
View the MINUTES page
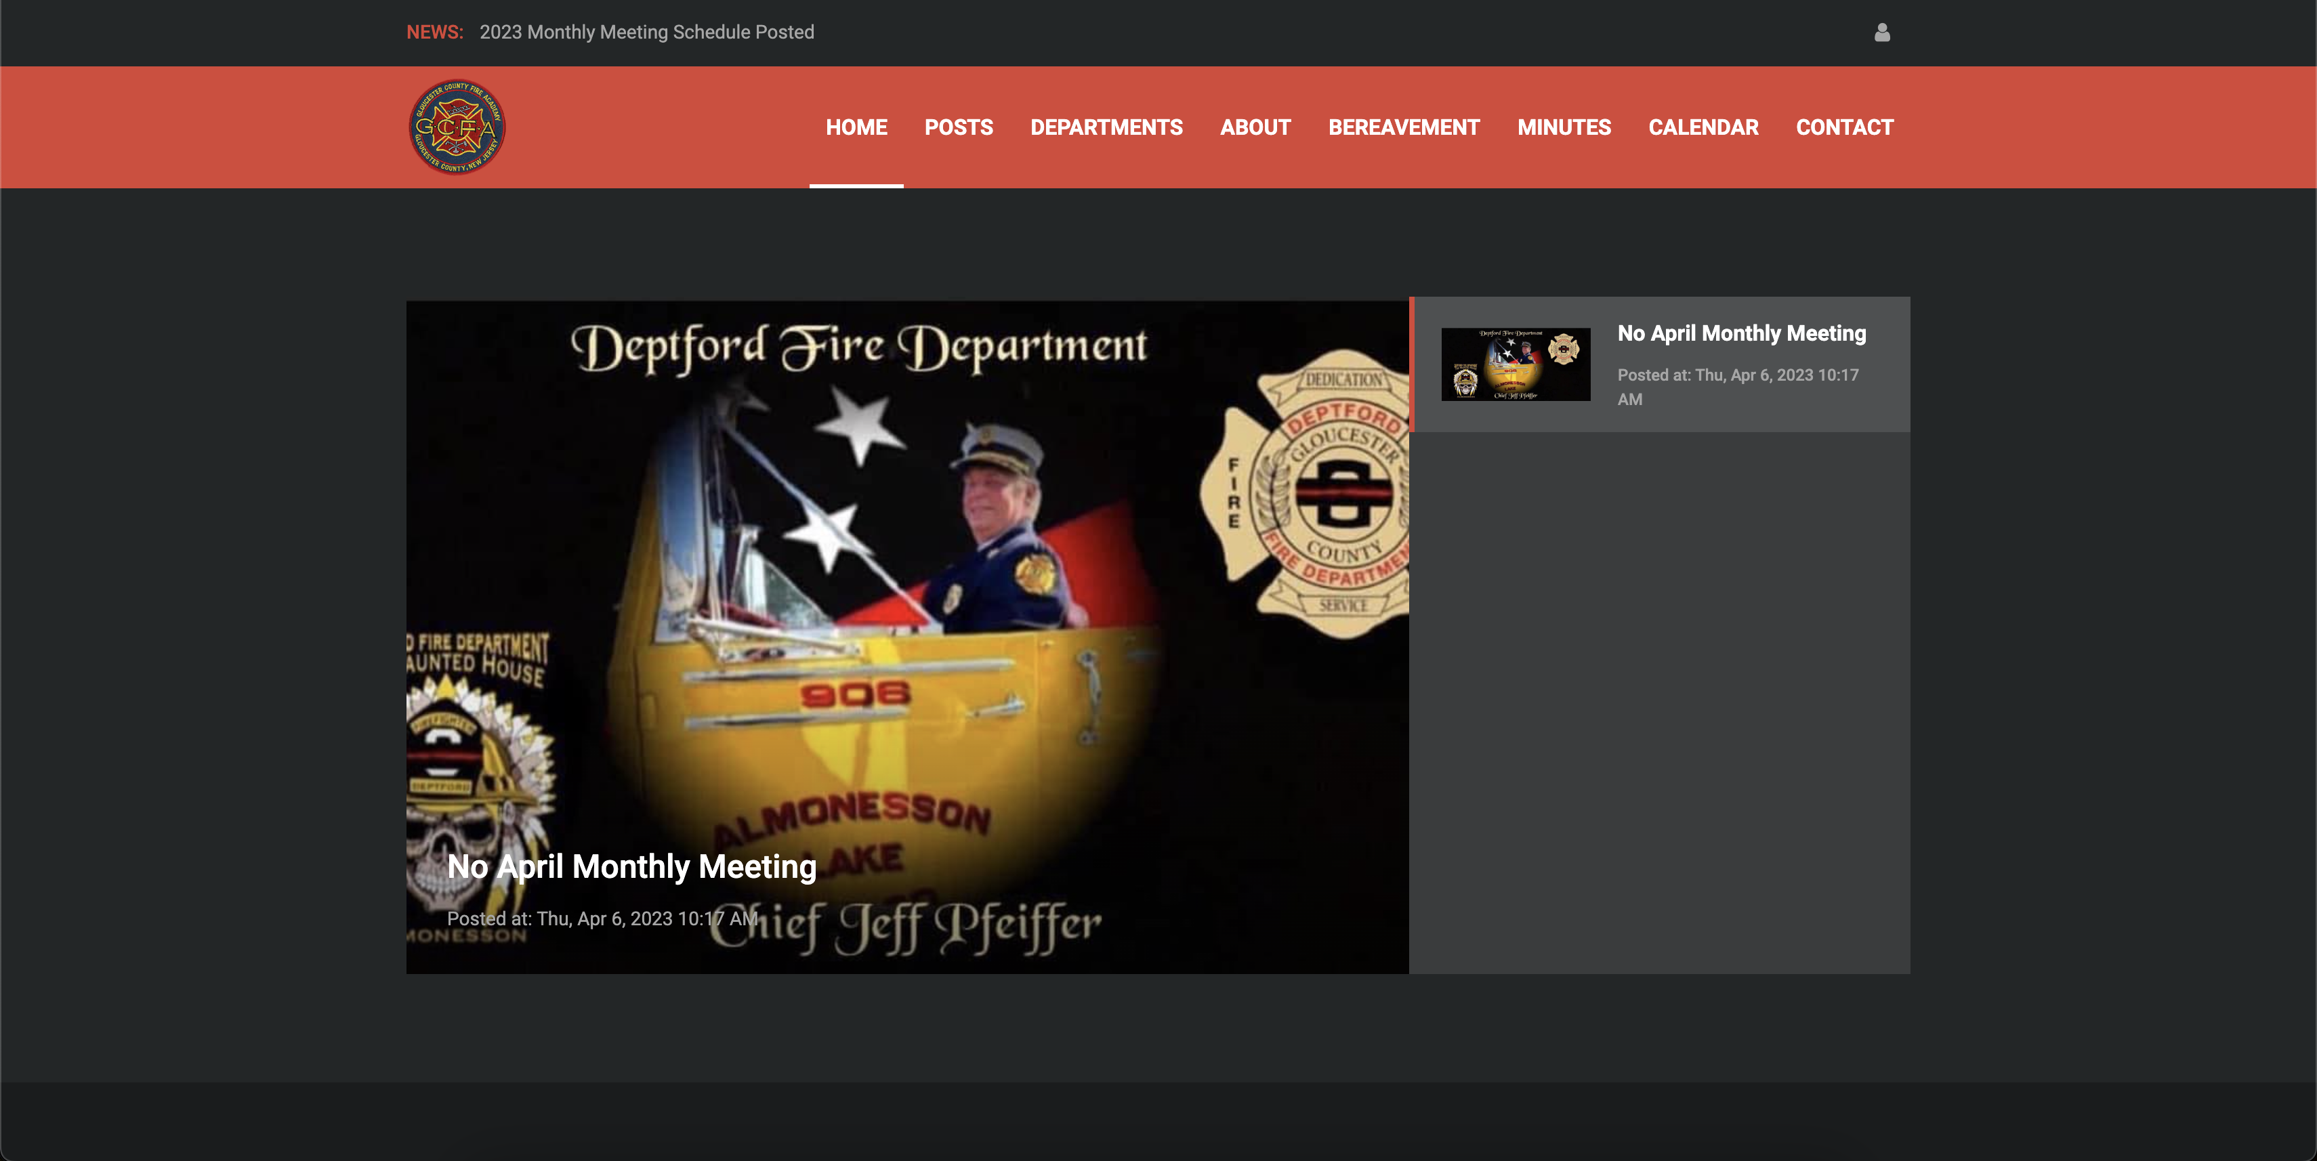1564,127
